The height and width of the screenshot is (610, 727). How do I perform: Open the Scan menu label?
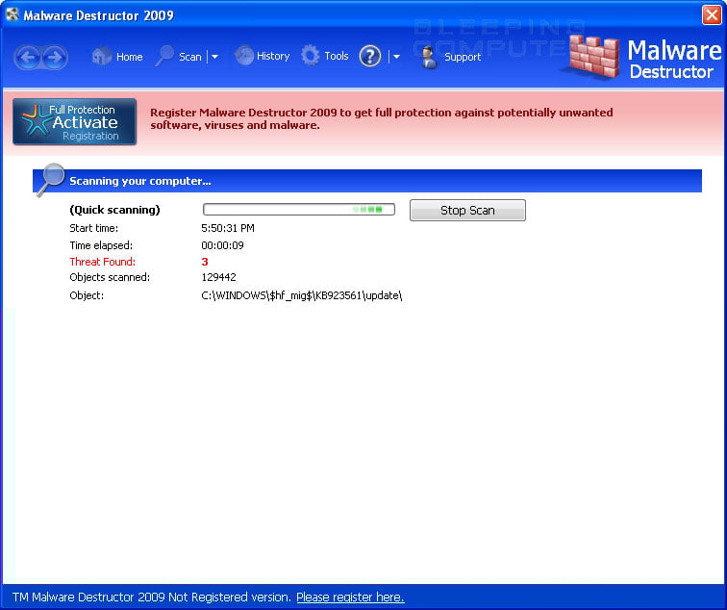tap(190, 57)
